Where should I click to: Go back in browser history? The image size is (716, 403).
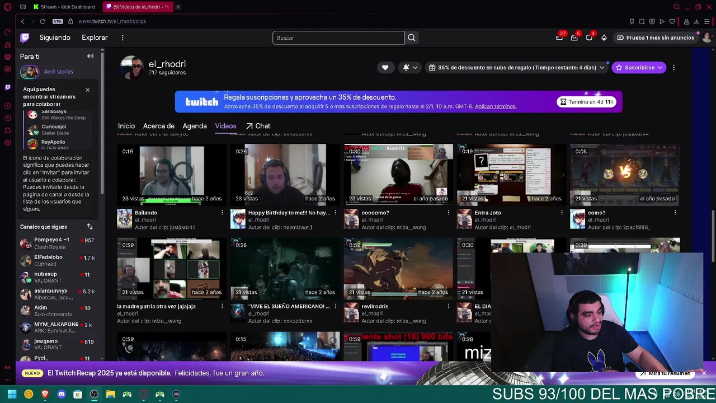click(22, 21)
